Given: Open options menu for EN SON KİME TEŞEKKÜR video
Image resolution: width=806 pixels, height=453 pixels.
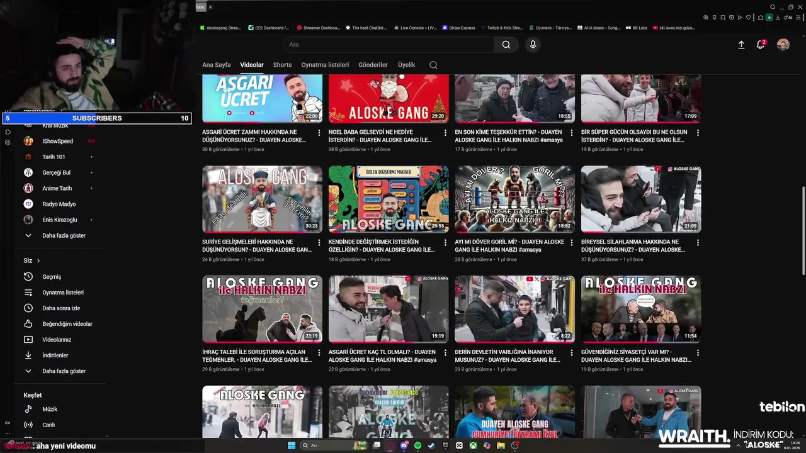Looking at the screenshot, I should coord(572,133).
